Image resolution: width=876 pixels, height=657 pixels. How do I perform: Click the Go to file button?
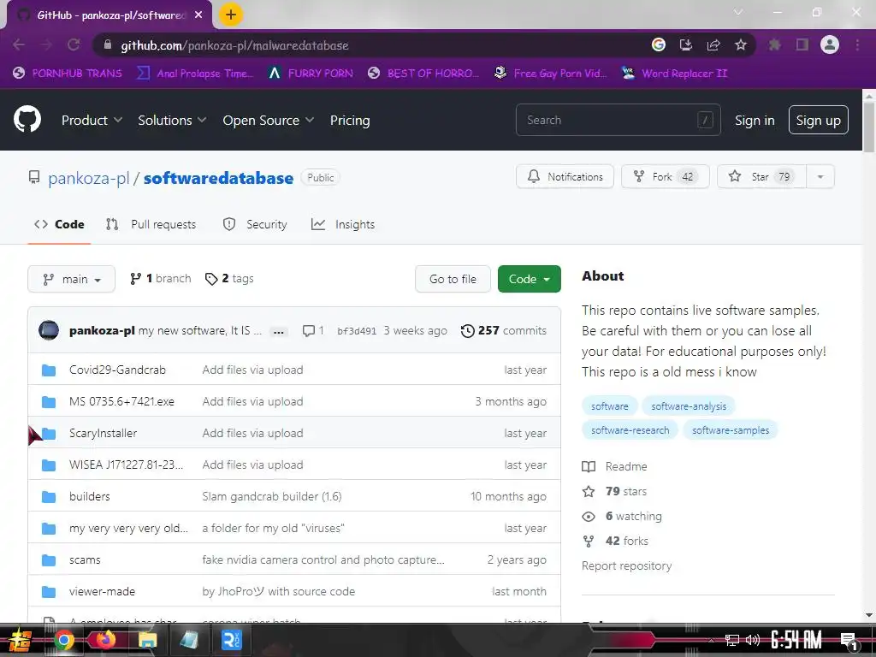(453, 279)
